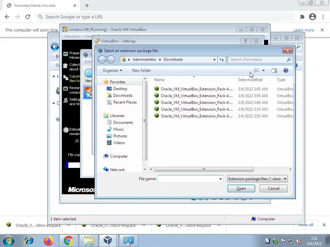Click the horizontal scrollbar right arrow

click(x=290, y=169)
